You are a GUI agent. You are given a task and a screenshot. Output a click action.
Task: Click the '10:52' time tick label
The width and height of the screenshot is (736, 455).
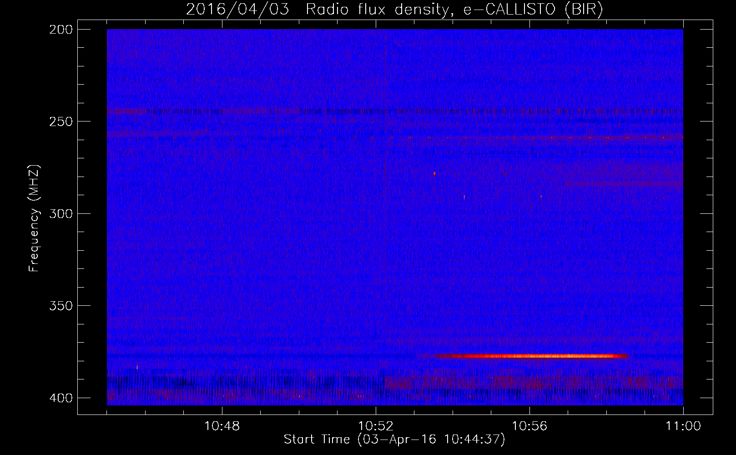coord(376,426)
